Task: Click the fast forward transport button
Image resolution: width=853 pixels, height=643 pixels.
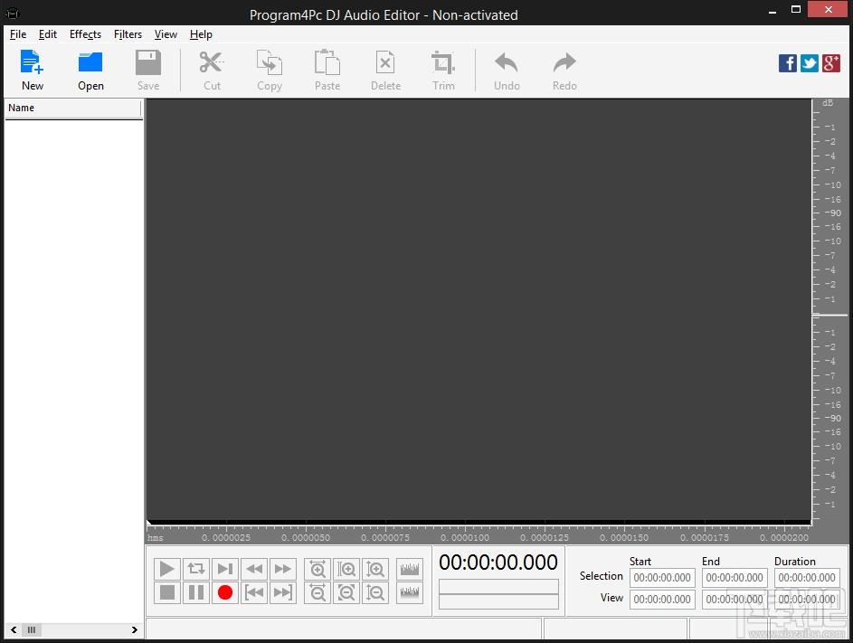Action: click(283, 569)
